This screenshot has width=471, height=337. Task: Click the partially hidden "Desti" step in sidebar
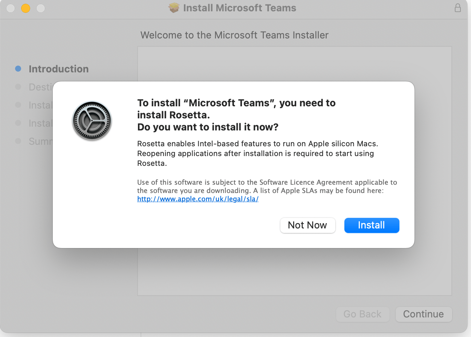click(41, 87)
